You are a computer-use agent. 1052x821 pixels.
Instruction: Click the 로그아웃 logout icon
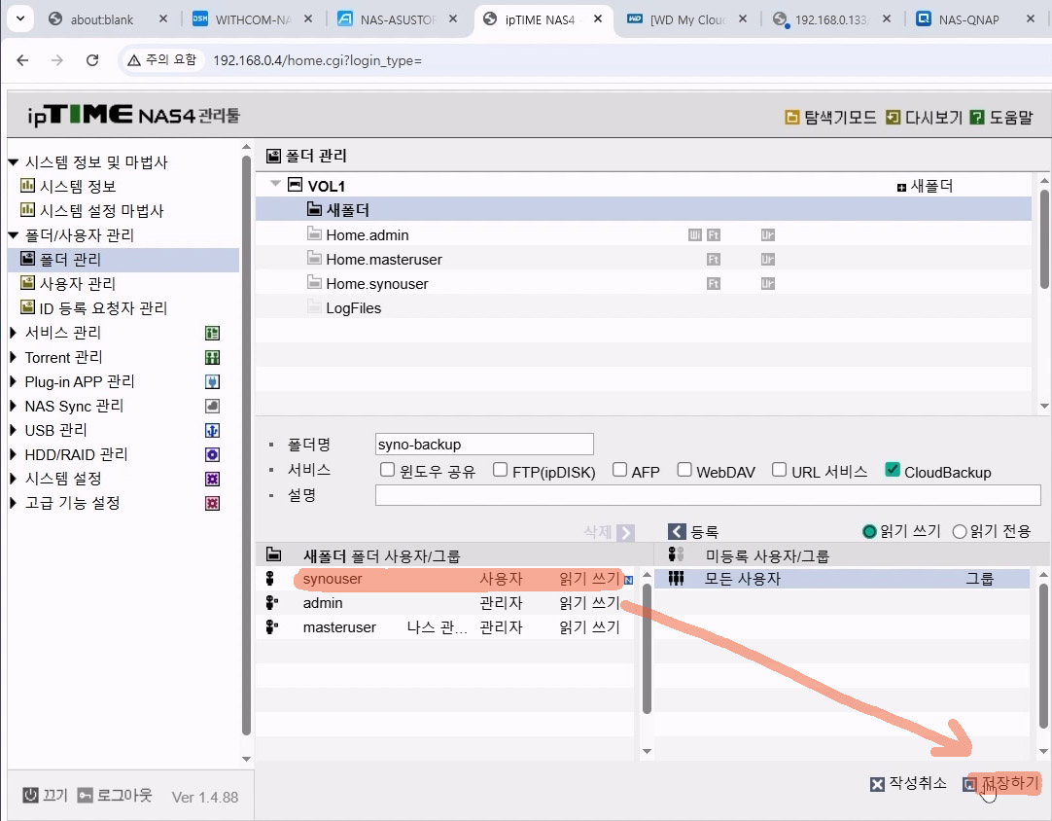coord(86,796)
